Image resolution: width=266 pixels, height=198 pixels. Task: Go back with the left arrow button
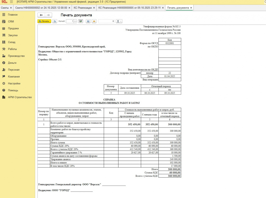pos(41,15)
